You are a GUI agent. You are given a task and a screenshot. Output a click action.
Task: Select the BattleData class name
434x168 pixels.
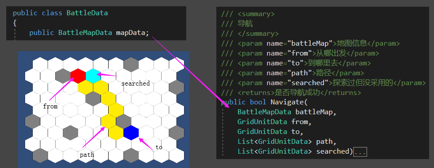(x=87, y=13)
